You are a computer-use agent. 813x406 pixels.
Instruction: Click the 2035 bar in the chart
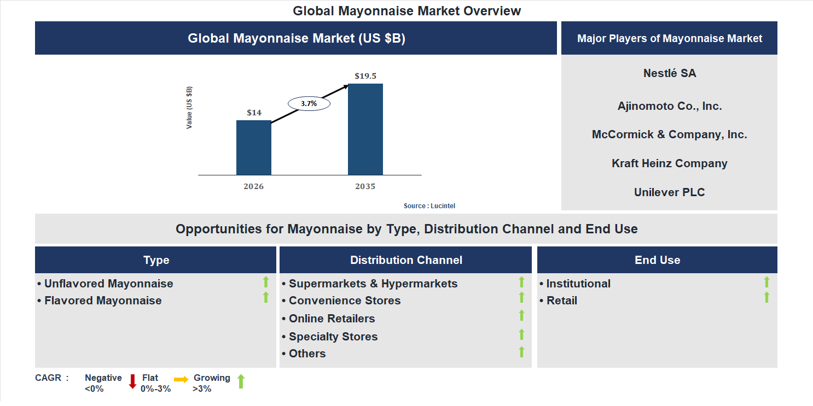(x=365, y=129)
